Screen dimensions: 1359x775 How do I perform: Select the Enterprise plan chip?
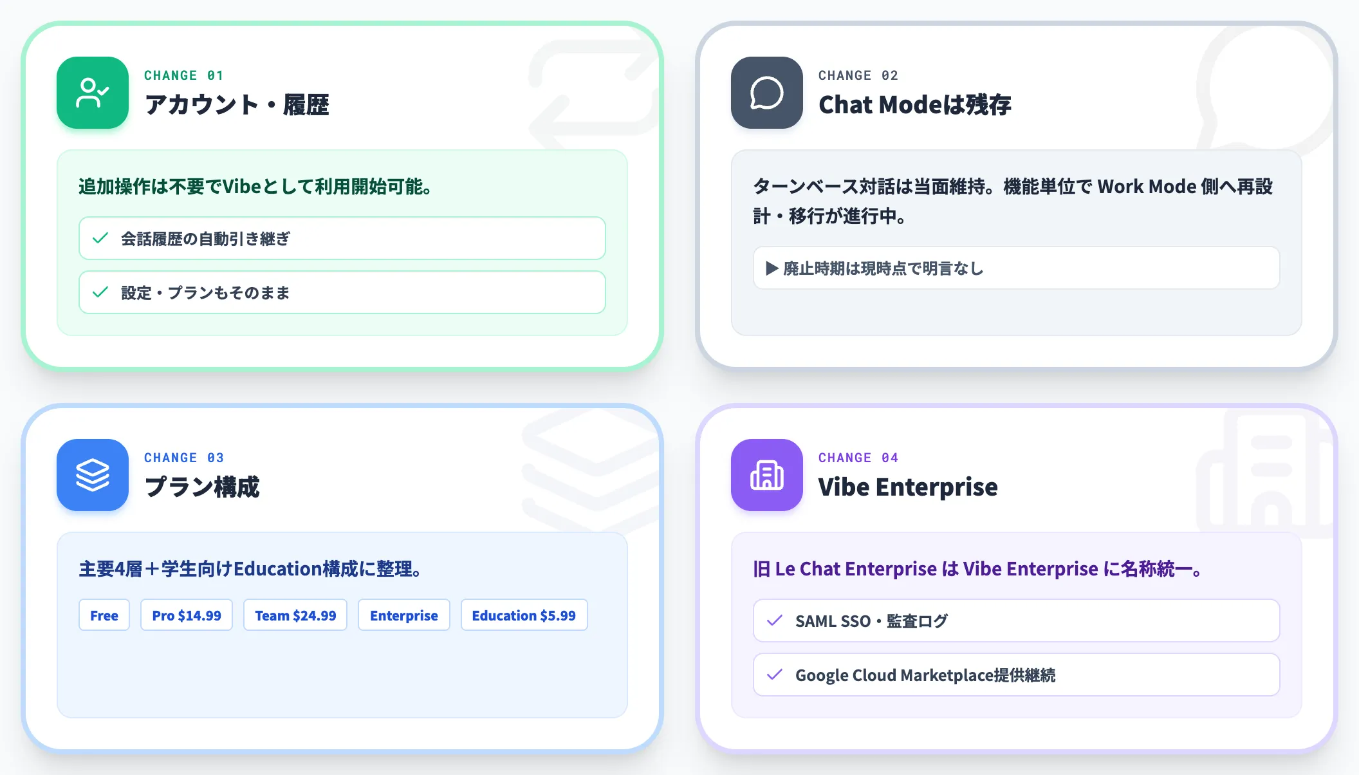404,615
